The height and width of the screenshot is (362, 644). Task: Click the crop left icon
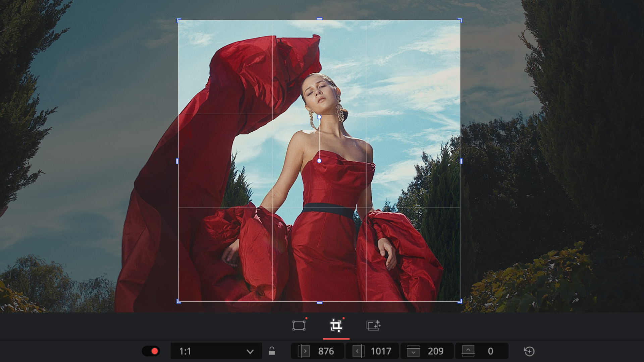[304, 351]
